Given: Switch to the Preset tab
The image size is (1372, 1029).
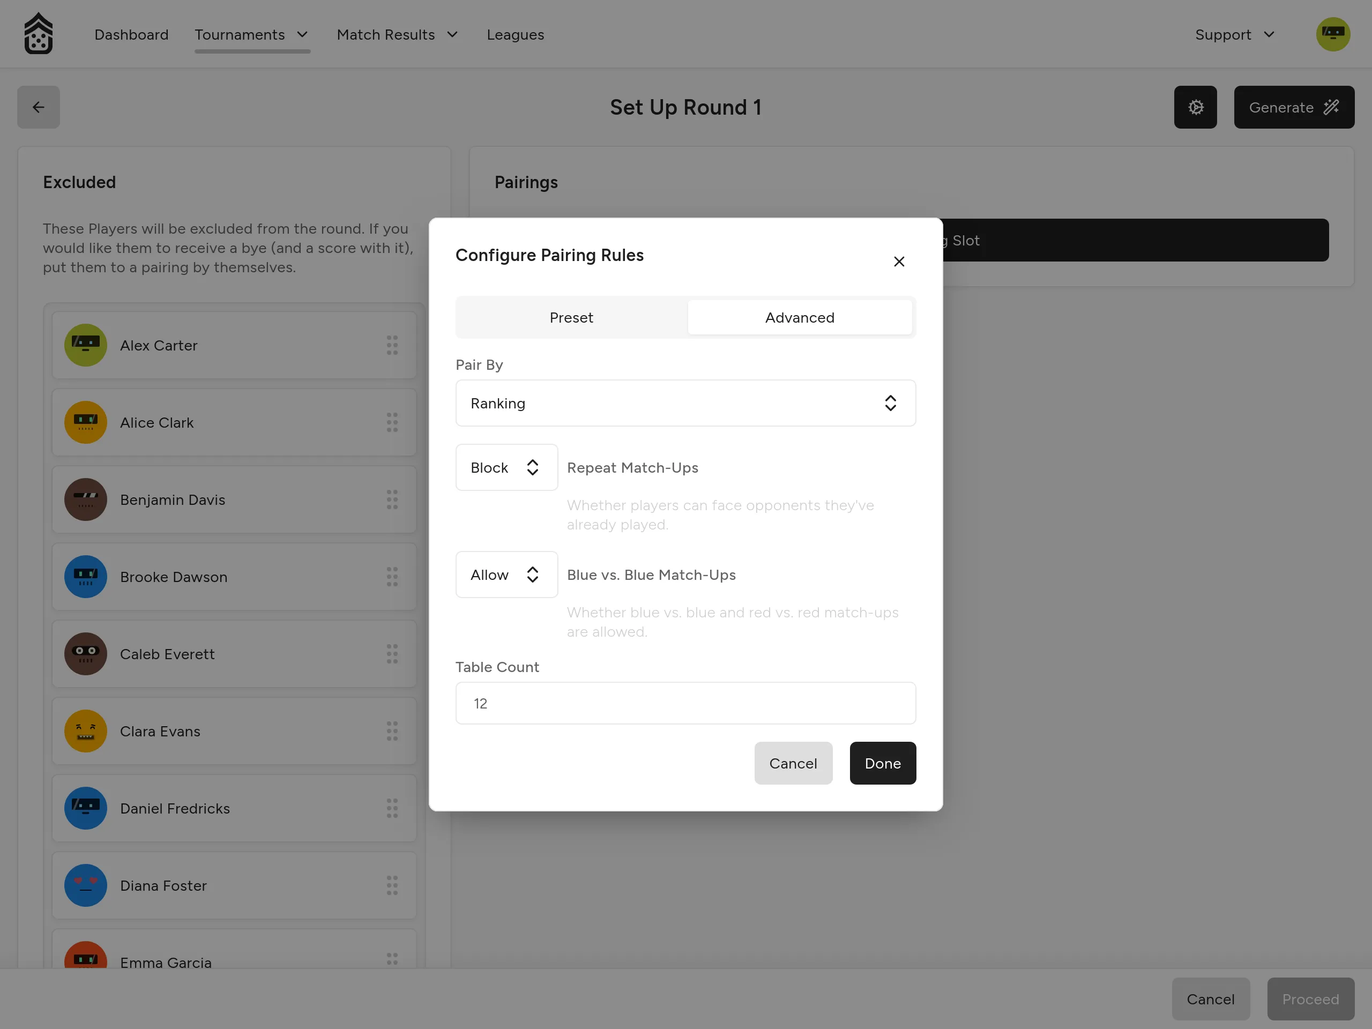Looking at the screenshot, I should pos(571,318).
